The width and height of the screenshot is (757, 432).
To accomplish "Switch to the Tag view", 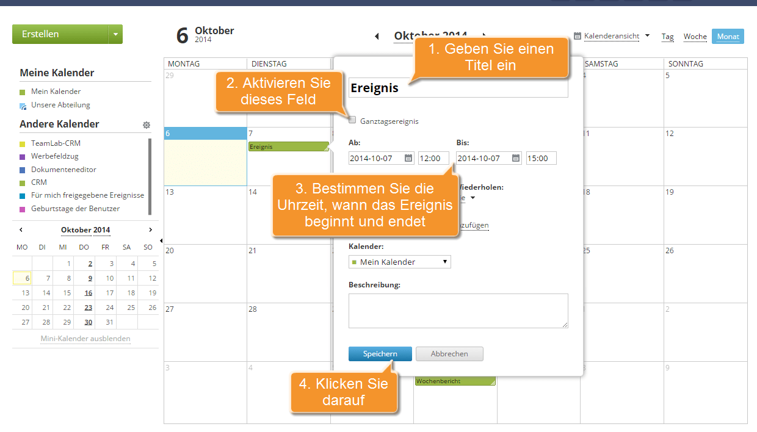I will click(x=667, y=37).
